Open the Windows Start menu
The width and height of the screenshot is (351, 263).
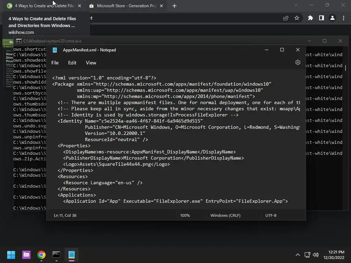(11, 255)
